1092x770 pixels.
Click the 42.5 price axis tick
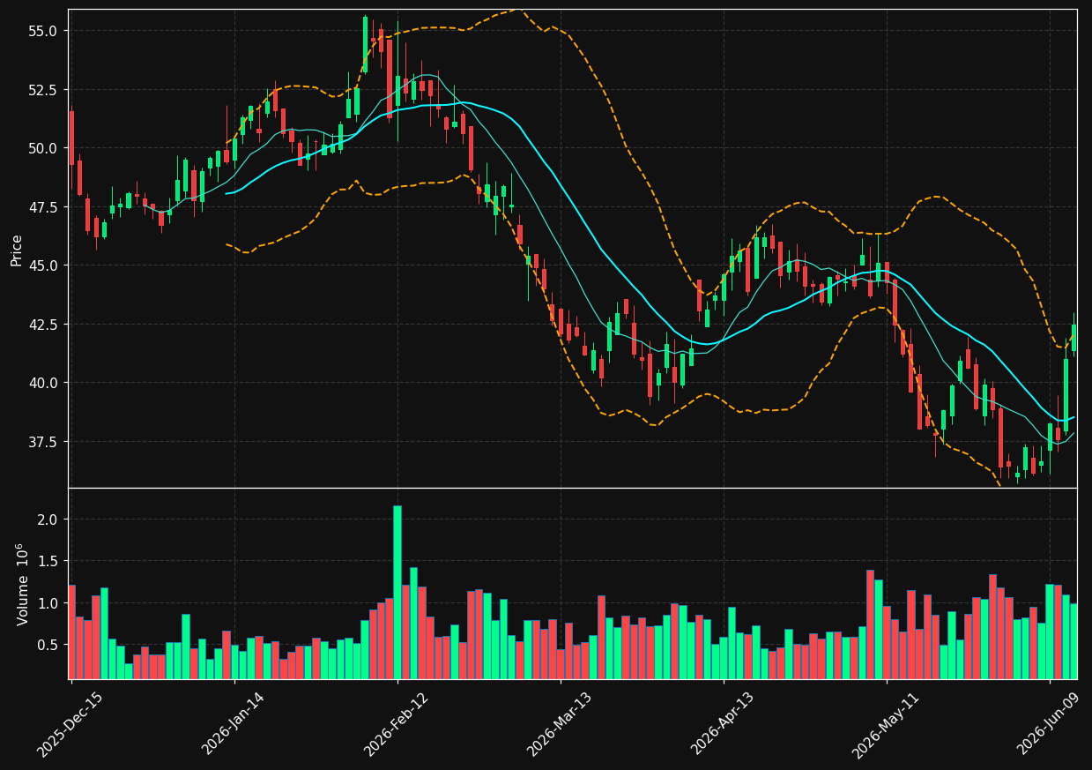(43, 325)
